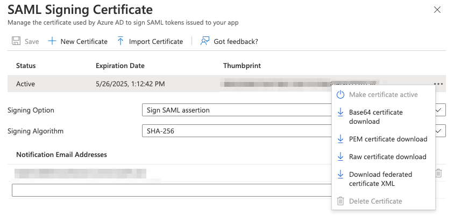The image size is (454, 217).
Task: Select Make certificate active menu entry
Action: click(x=384, y=95)
